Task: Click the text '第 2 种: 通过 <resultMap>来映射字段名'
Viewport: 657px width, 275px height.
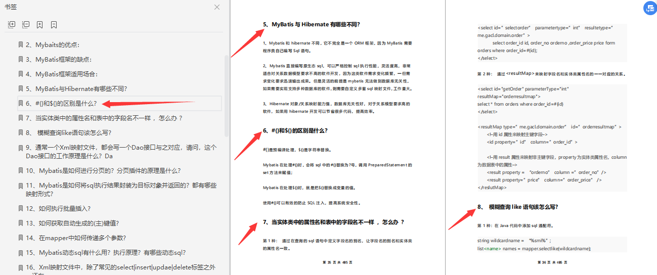Action: (x=551, y=74)
